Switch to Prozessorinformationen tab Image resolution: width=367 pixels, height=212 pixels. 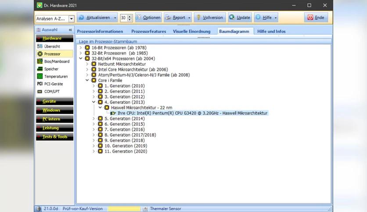point(100,31)
